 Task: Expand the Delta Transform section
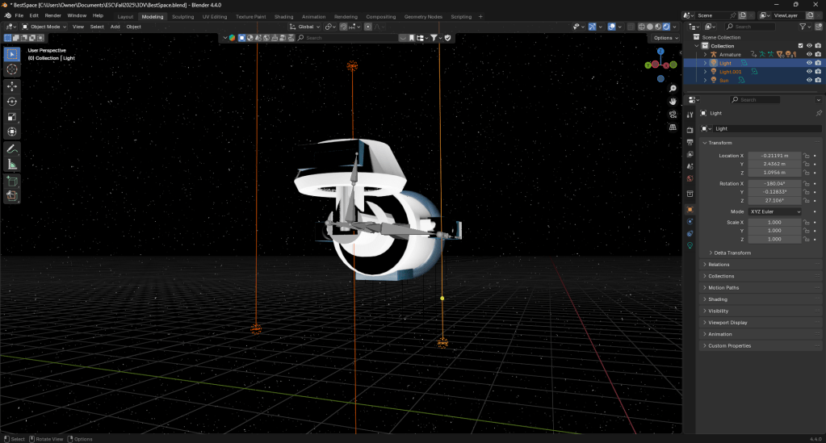[732, 253]
